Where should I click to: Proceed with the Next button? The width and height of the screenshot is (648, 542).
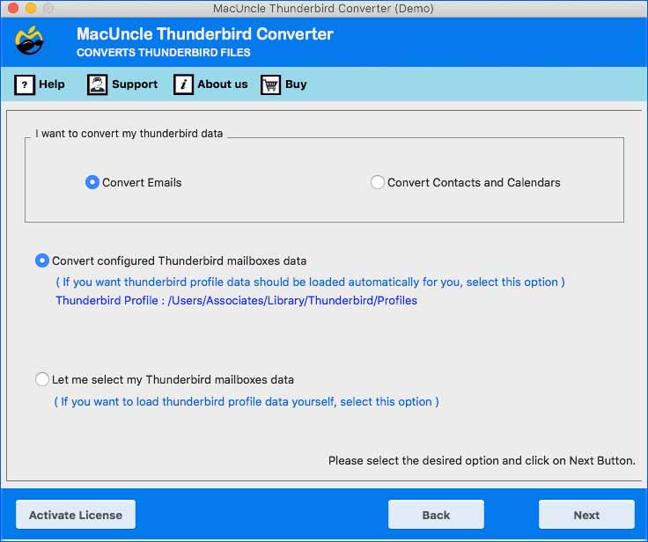click(586, 515)
